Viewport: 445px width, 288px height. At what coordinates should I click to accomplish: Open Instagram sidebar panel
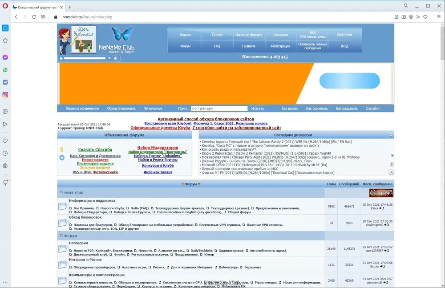click(5, 95)
